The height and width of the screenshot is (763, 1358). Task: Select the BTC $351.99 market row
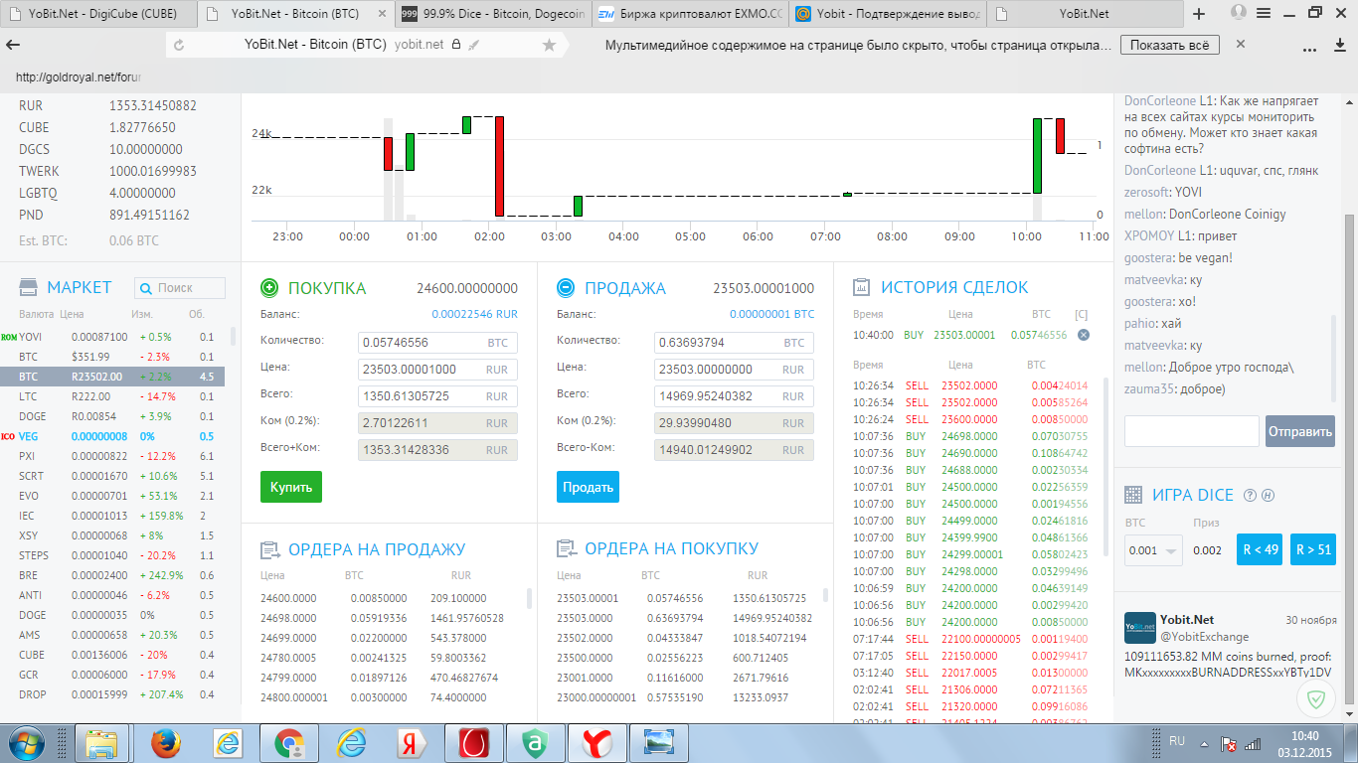click(112, 357)
